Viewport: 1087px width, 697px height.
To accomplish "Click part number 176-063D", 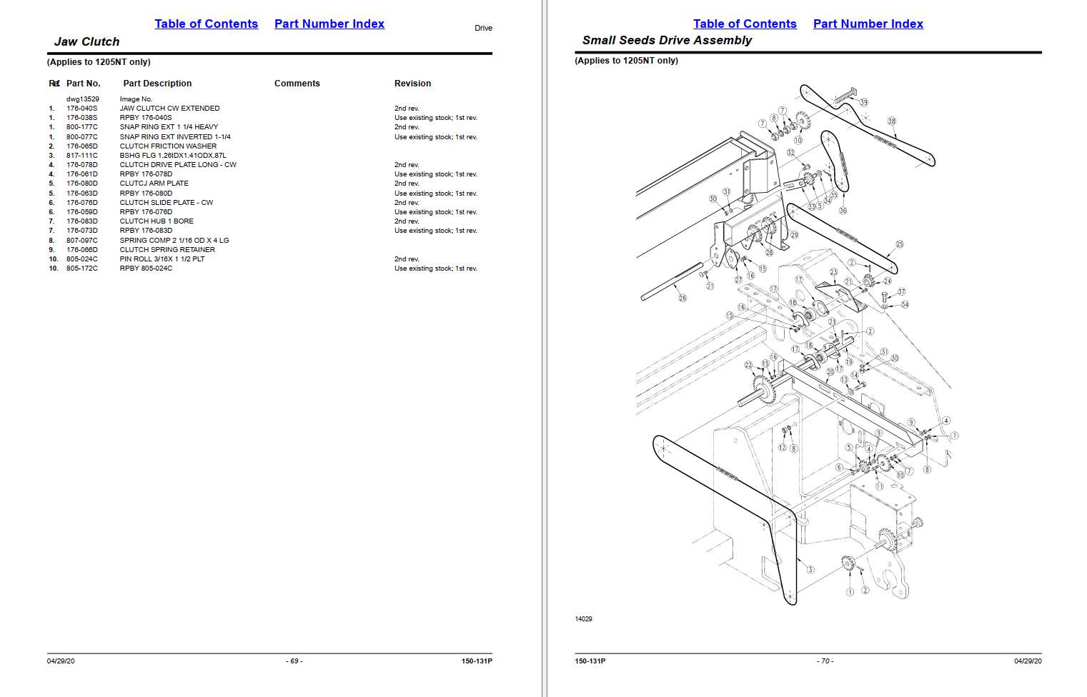I will pos(82,193).
